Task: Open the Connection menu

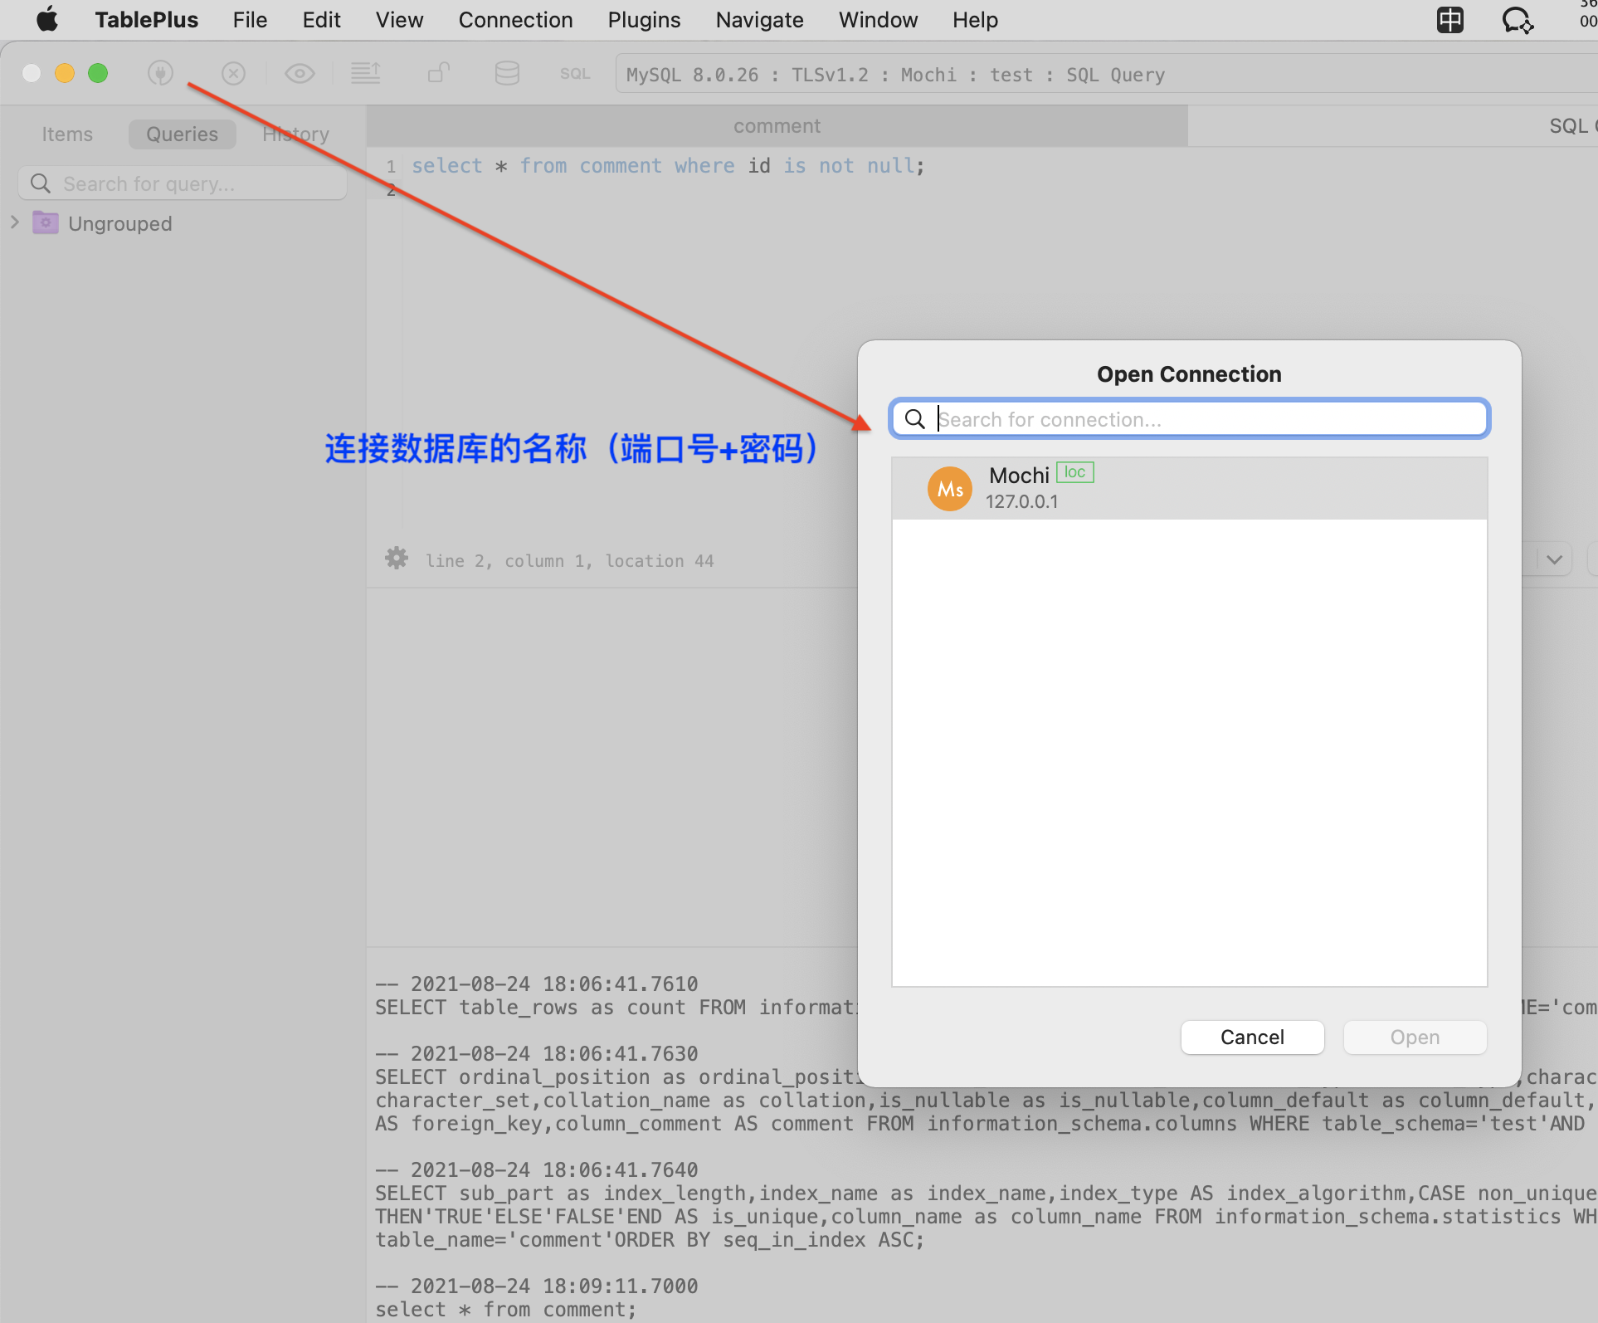Action: tap(515, 19)
